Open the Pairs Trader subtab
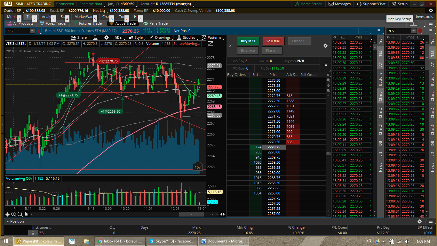 [156, 23]
